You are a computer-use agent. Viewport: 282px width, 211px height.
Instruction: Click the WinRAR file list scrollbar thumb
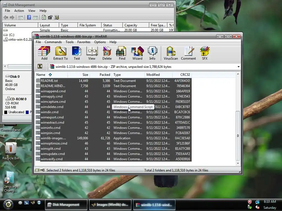tap(238, 136)
